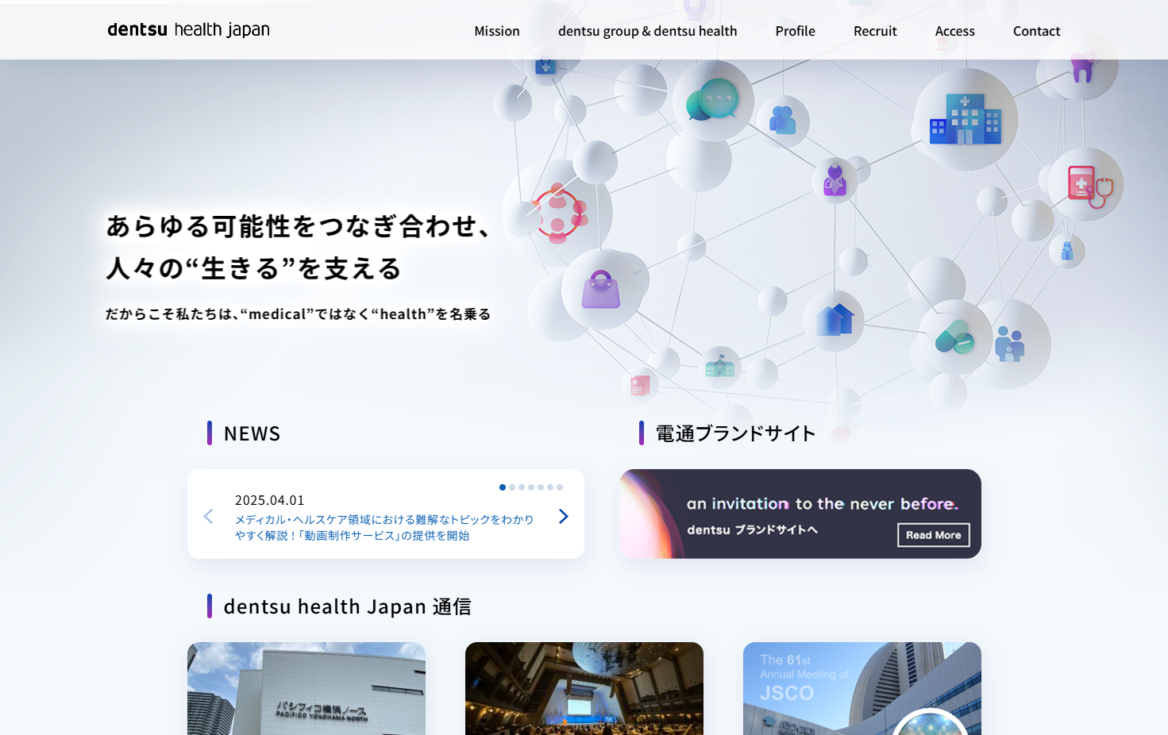Click the blue house icon

(835, 319)
